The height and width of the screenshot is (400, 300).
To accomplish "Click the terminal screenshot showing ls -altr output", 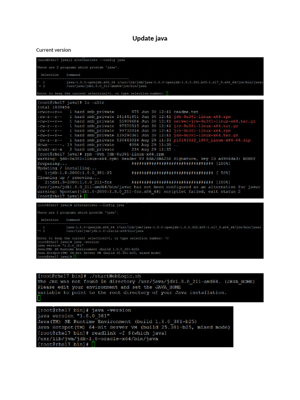I will (150, 149).
